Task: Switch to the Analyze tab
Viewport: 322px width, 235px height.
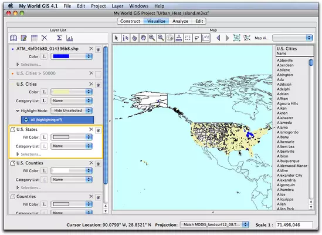Action: pos(180,21)
